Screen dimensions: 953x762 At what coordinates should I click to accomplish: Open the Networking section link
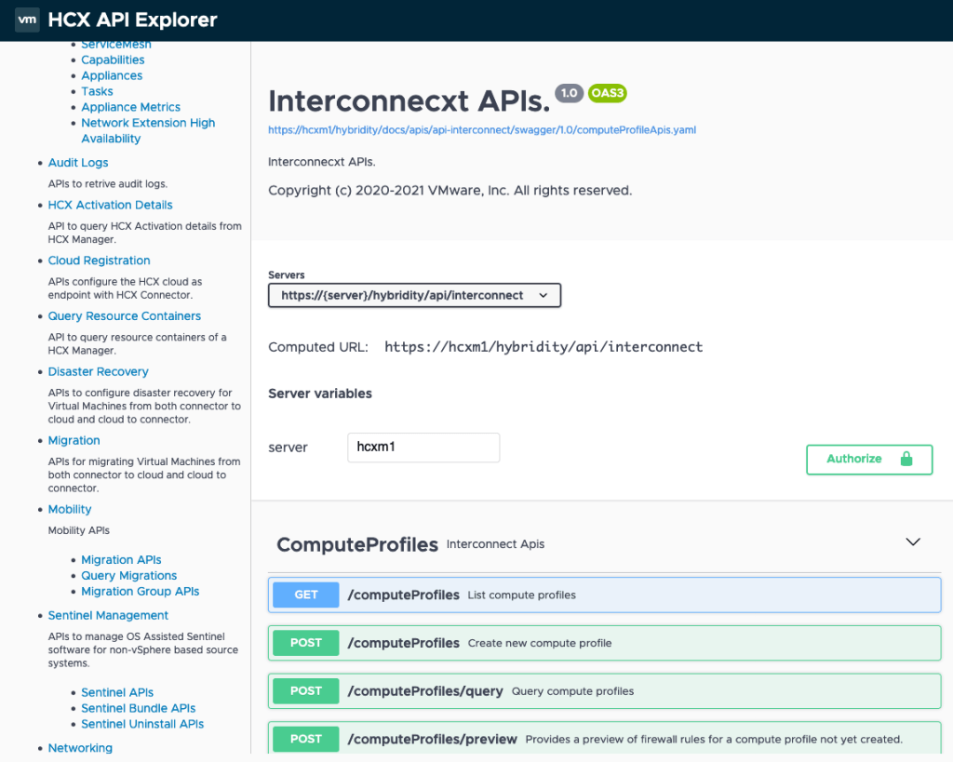click(80, 748)
